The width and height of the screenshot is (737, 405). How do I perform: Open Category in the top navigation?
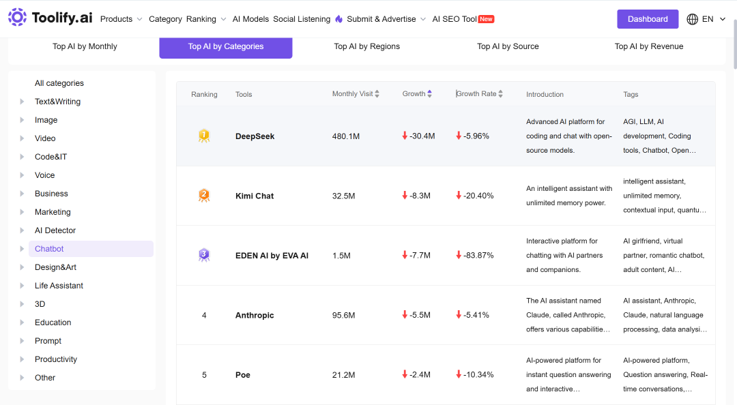pos(165,19)
